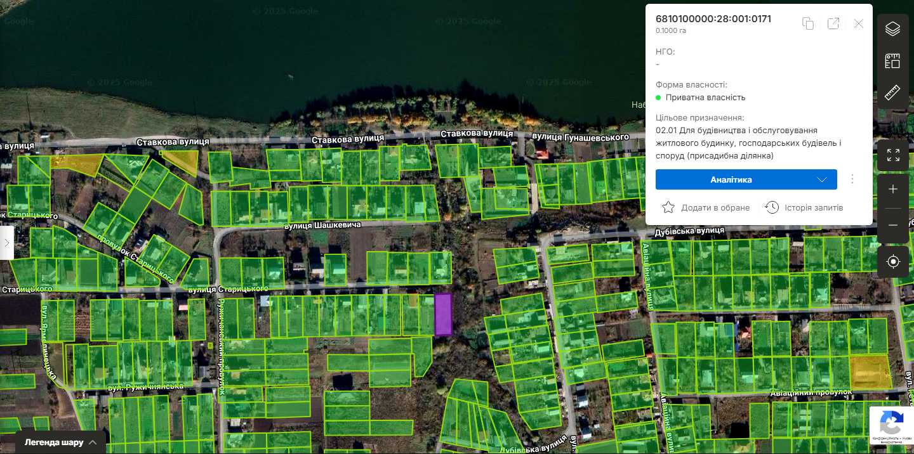Add parcel via Додати в обране
The image size is (914, 454).
[706, 207]
